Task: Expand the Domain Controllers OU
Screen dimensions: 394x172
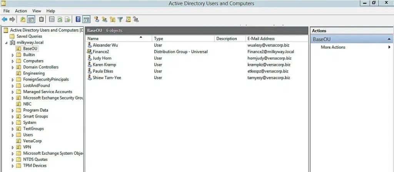Action: tap(13, 67)
